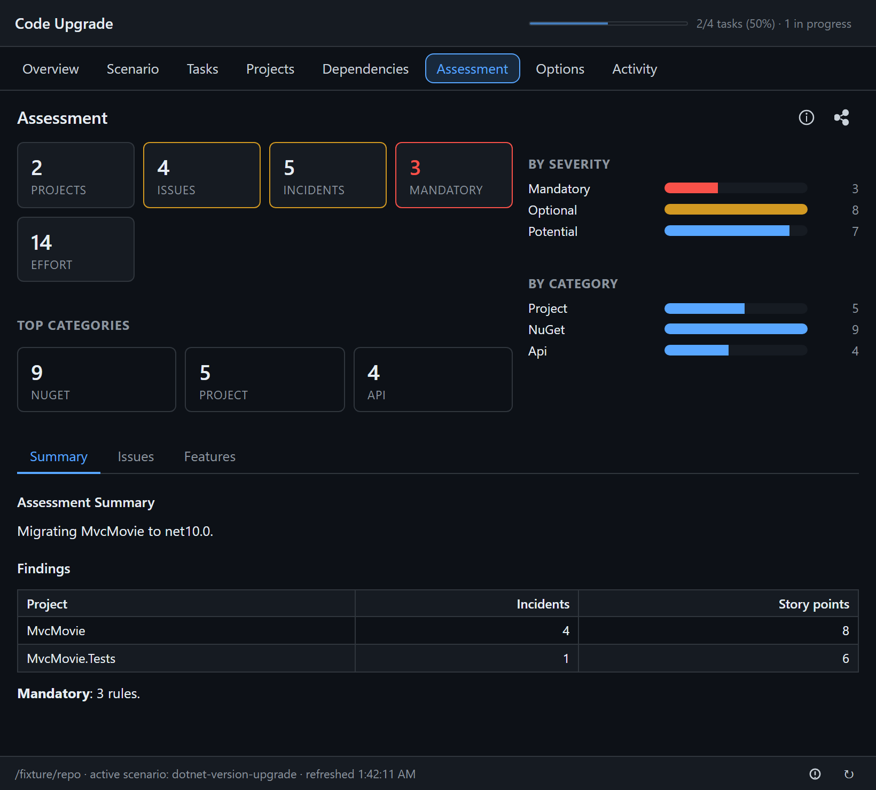Click the orange Optional severity bar
This screenshot has height=790, width=876.
pyautogui.click(x=736, y=209)
